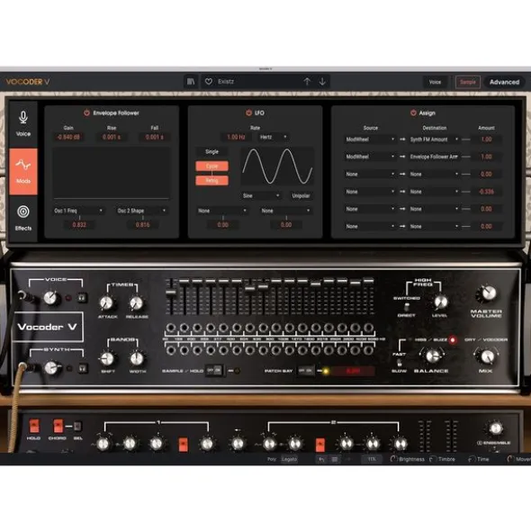Go to previous preset with up arrow
Viewport: 531px width, 532px height.
click(x=307, y=82)
